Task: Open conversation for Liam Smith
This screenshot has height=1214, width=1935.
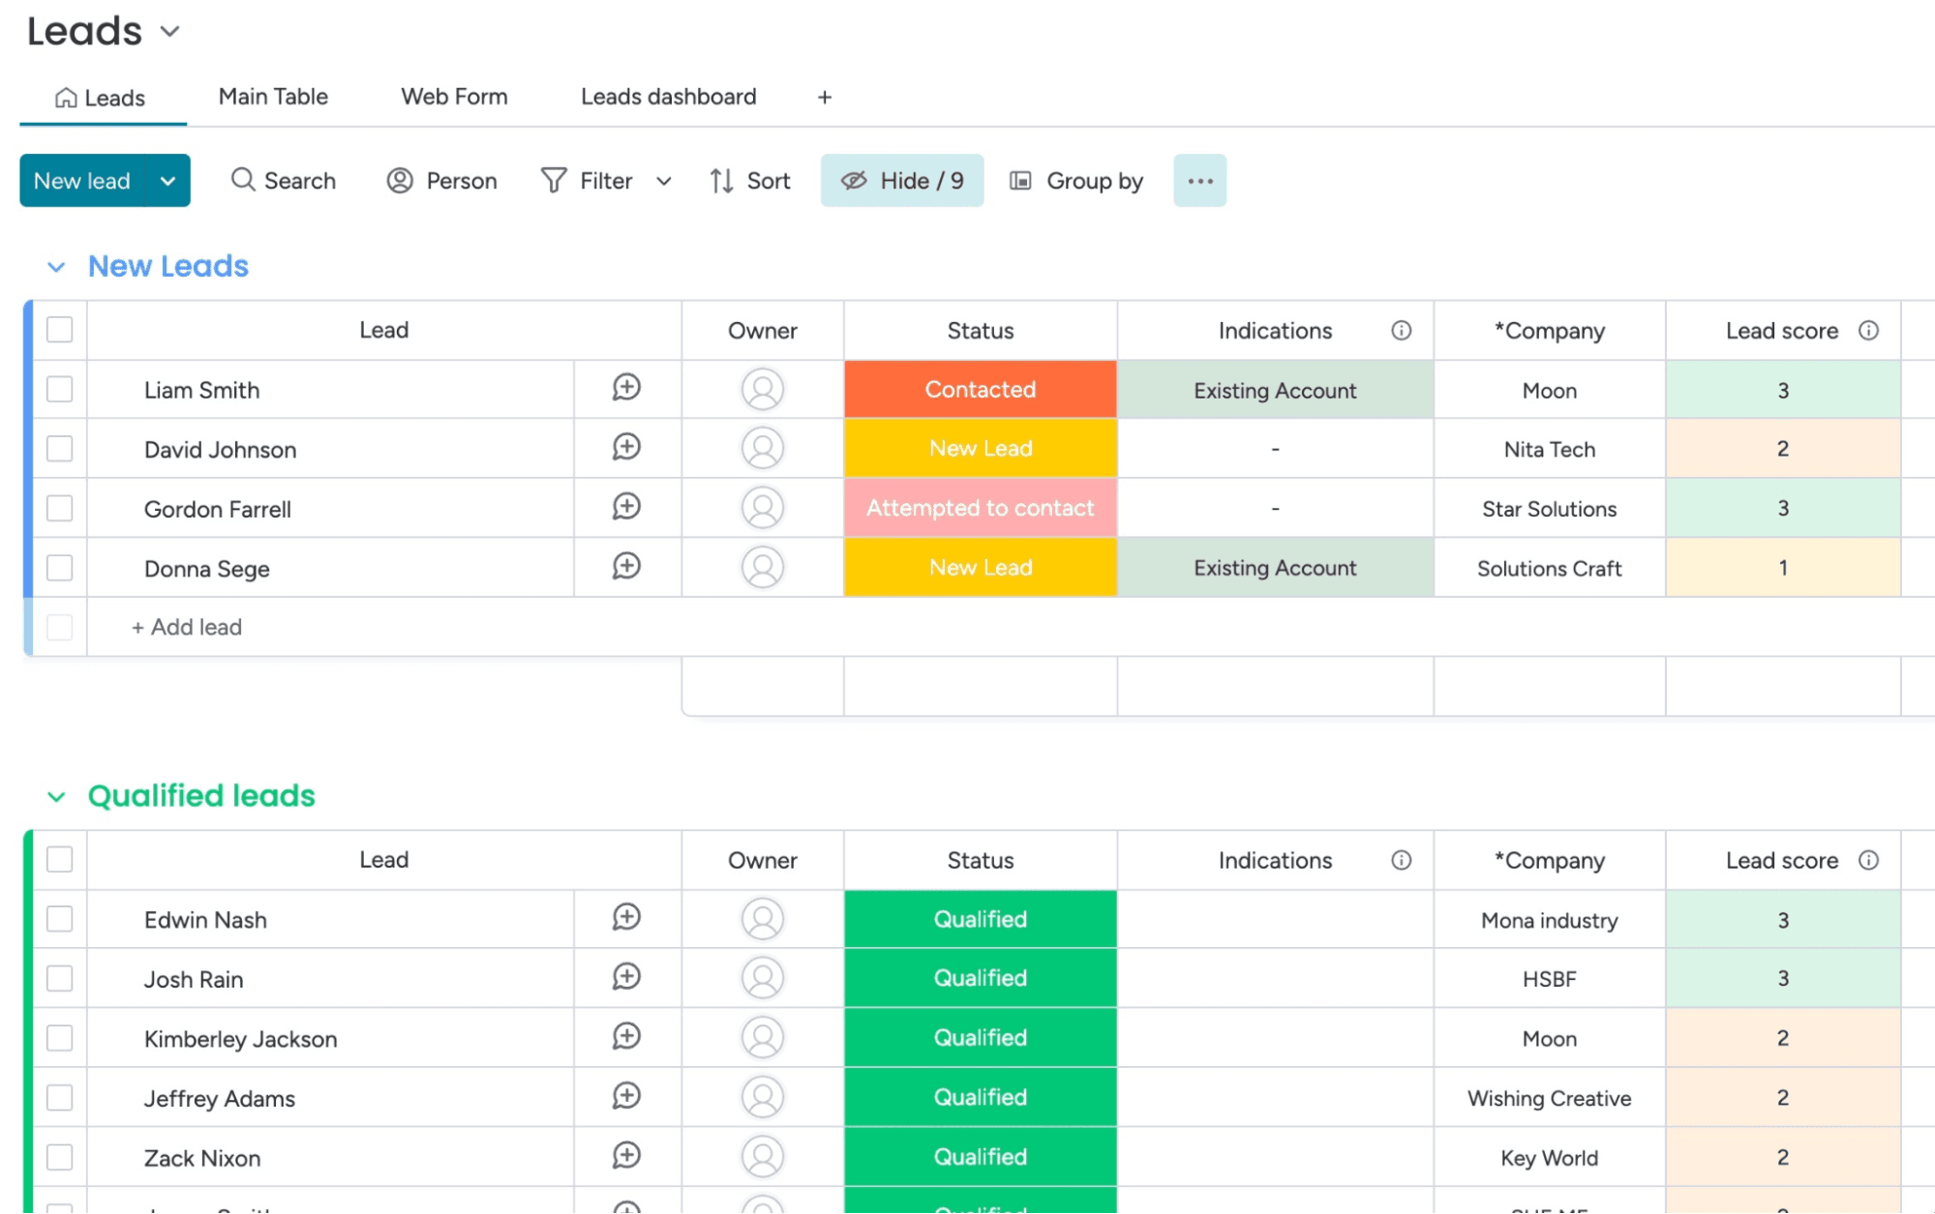Action: point(626,388)
